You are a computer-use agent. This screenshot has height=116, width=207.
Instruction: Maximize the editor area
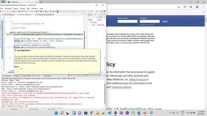(x=85, y=14)
